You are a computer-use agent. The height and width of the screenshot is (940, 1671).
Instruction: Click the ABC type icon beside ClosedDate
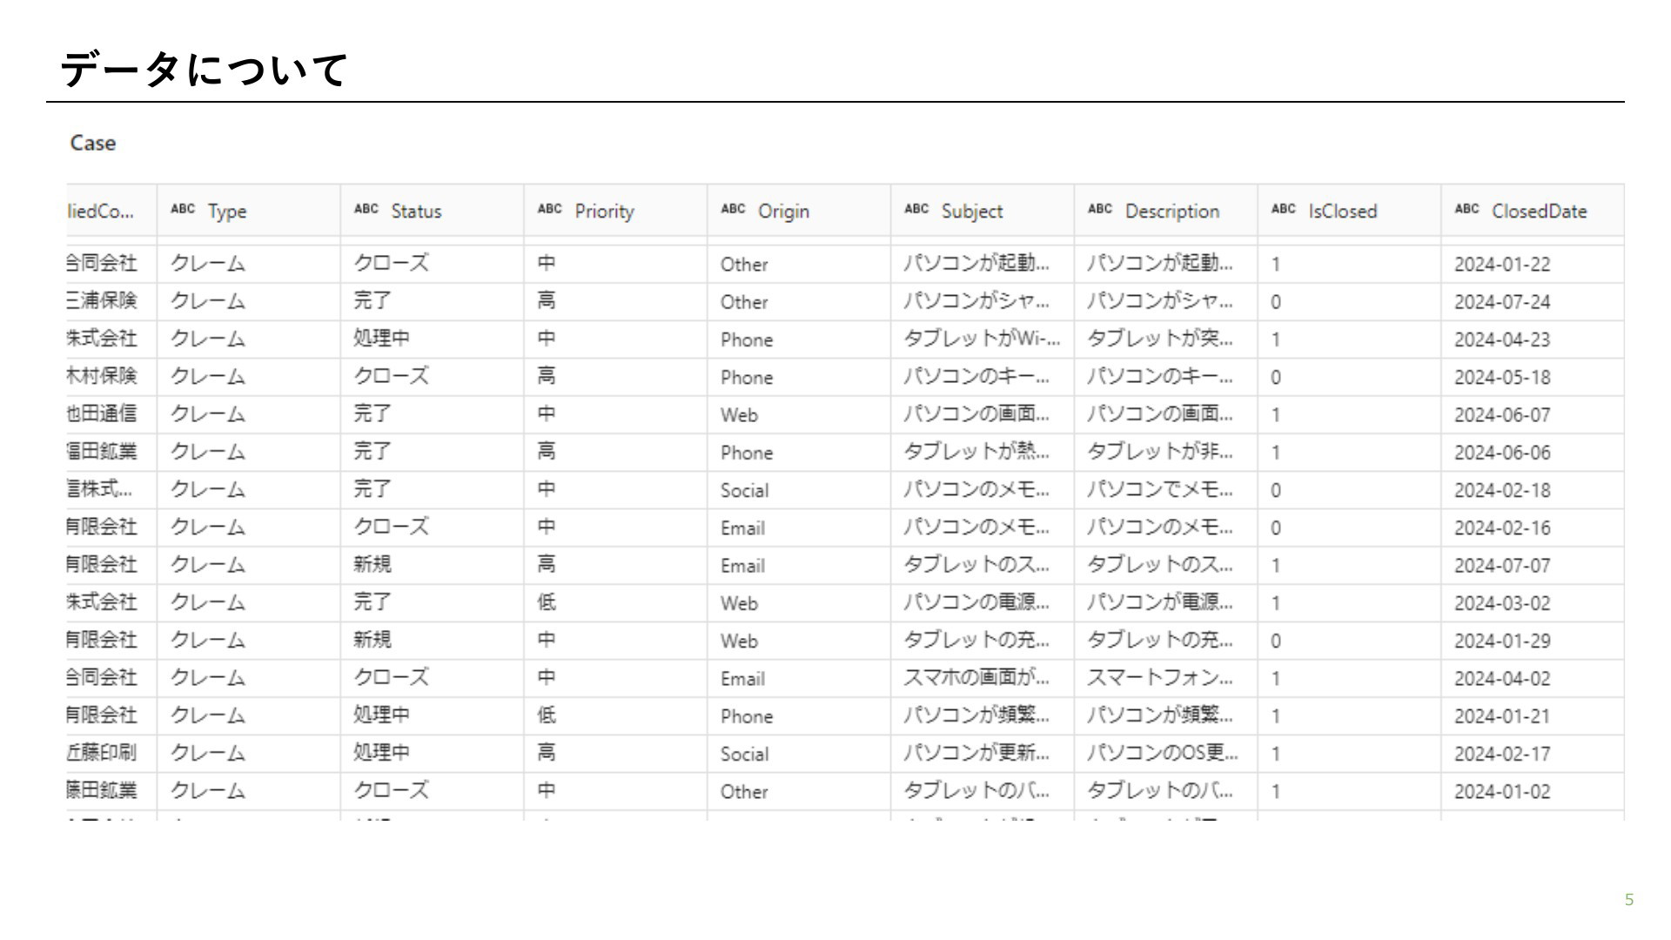(x=1467, y=209)
